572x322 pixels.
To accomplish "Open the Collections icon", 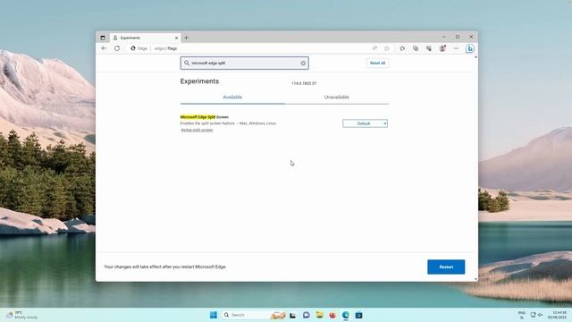I will tap(416, 48).
